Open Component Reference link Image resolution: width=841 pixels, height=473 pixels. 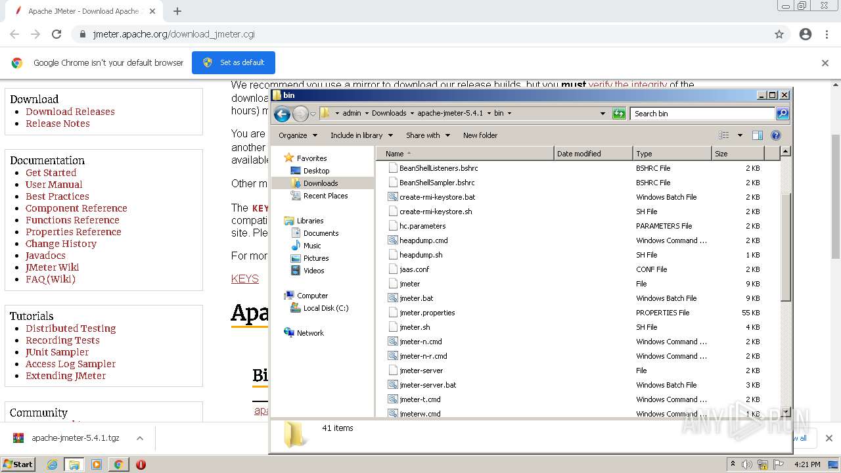click(x=76, y=208)
